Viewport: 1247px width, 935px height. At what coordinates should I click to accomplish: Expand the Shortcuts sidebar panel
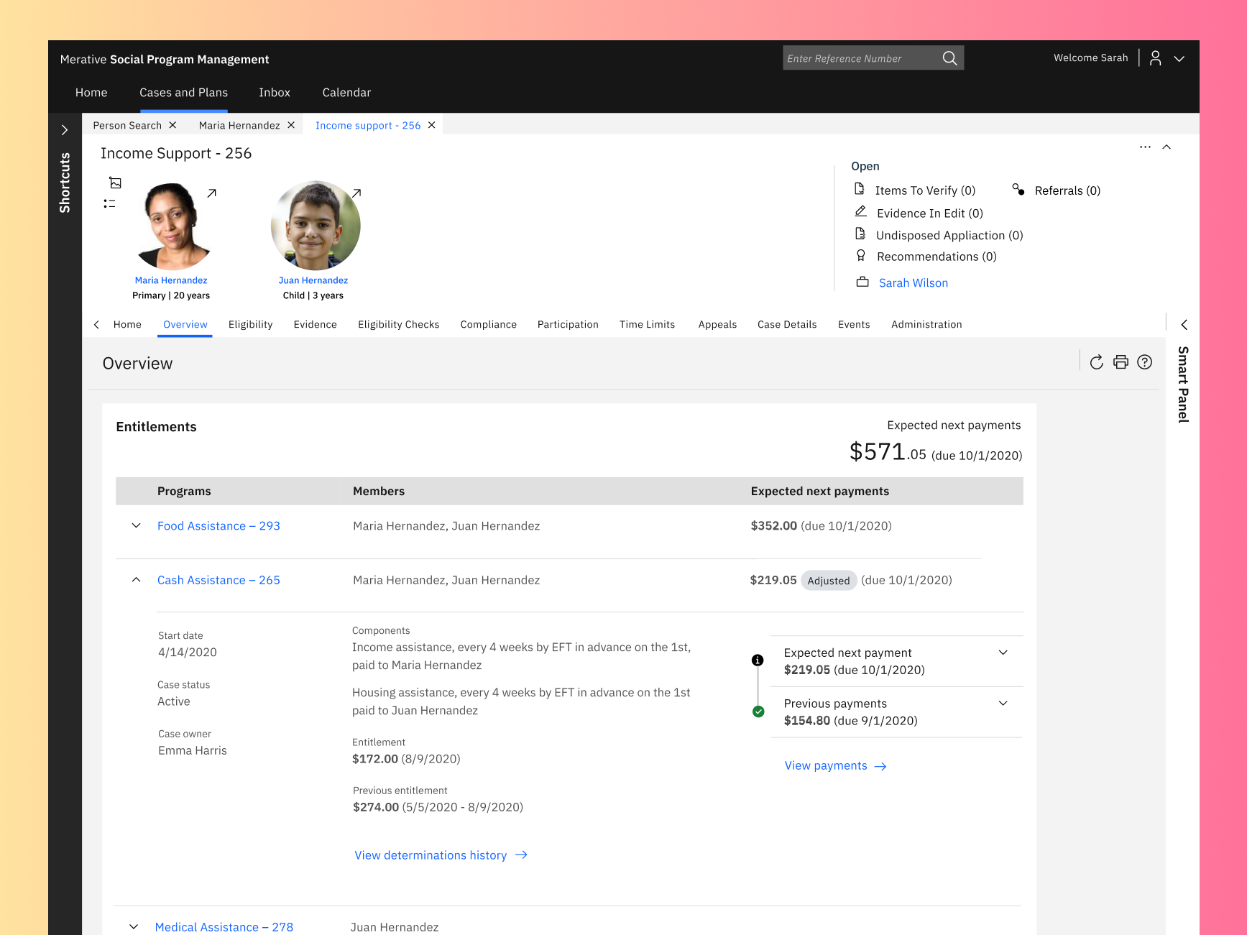[x=65, y=130]
